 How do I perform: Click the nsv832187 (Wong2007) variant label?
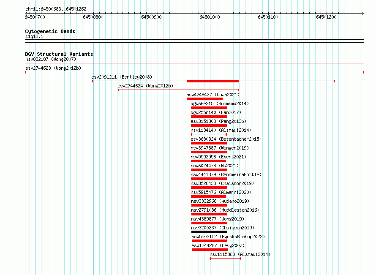51,59
